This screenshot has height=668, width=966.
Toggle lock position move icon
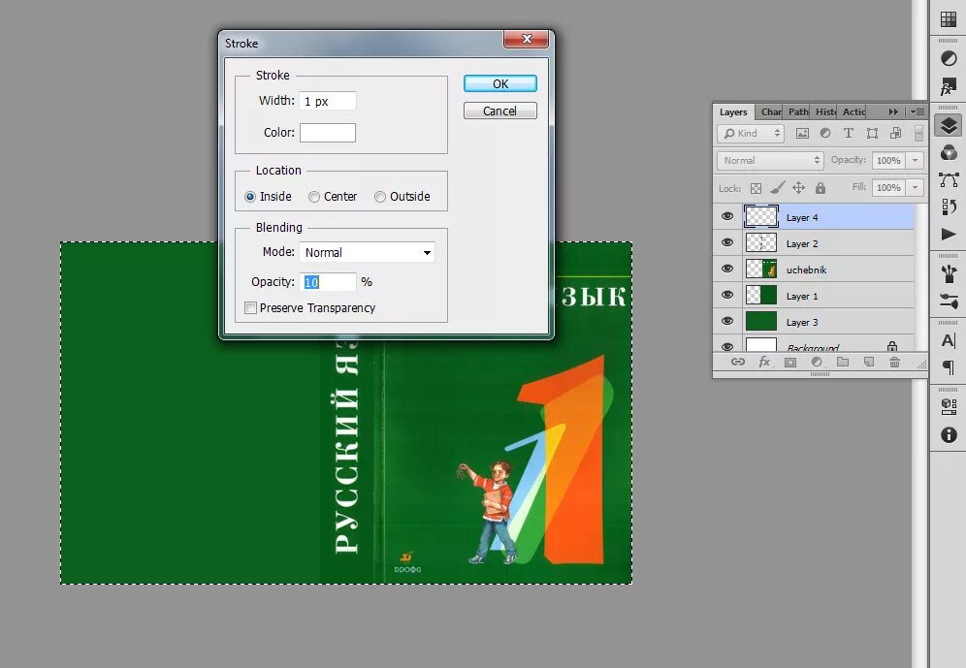point(798,188)
